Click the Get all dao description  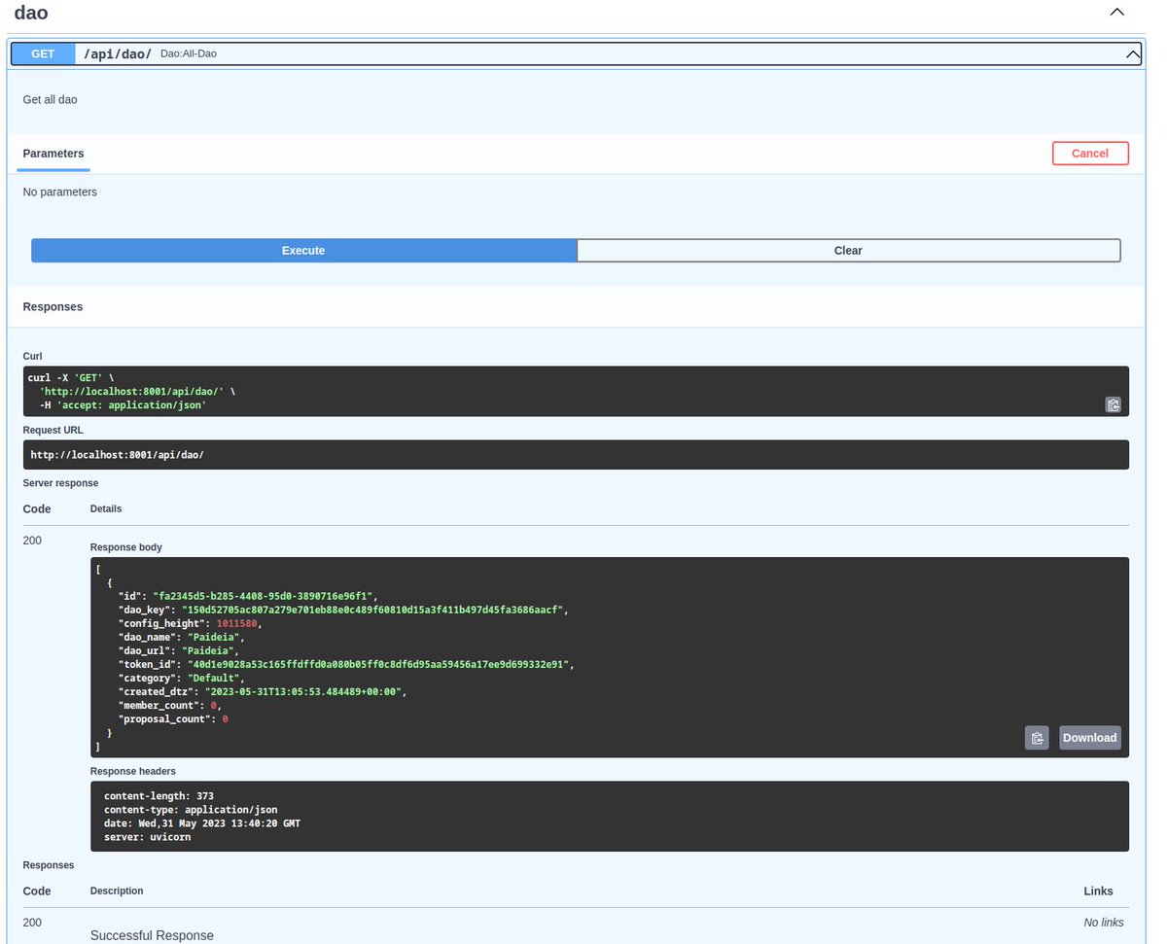point(50,100)
